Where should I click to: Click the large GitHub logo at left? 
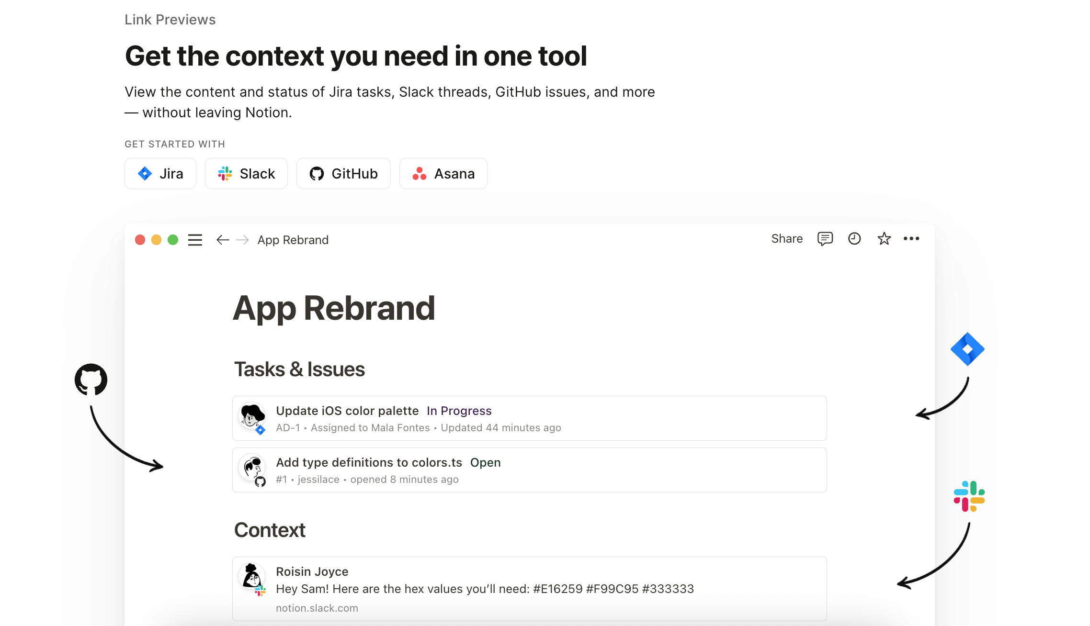click(x=91, y=380)
